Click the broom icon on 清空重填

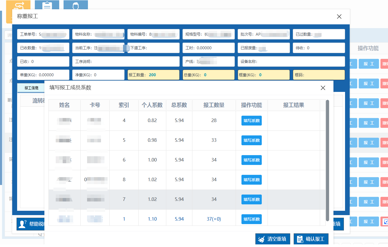coord(262,239)
